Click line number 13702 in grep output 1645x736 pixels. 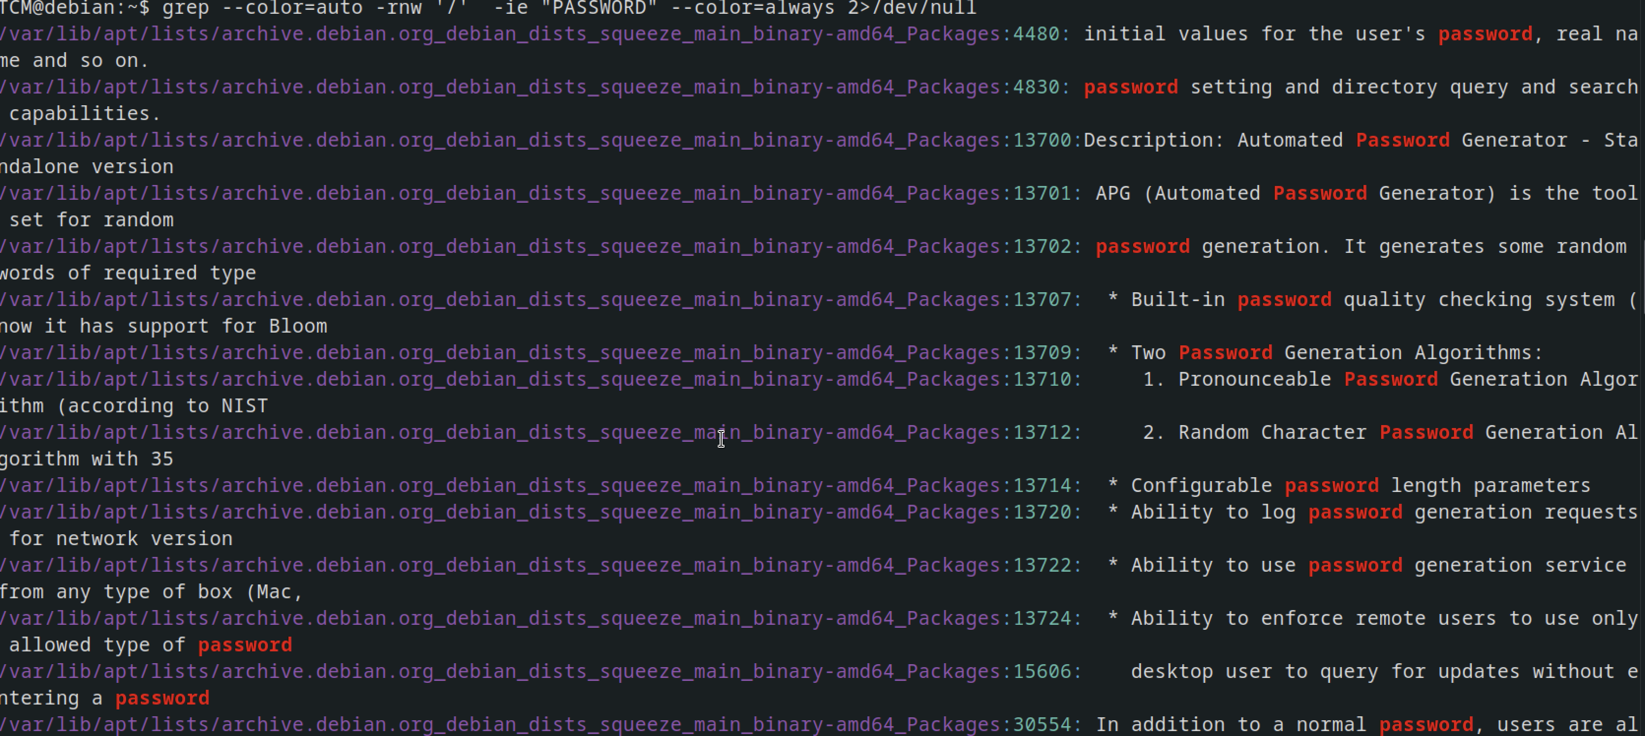click(1043, 246)
